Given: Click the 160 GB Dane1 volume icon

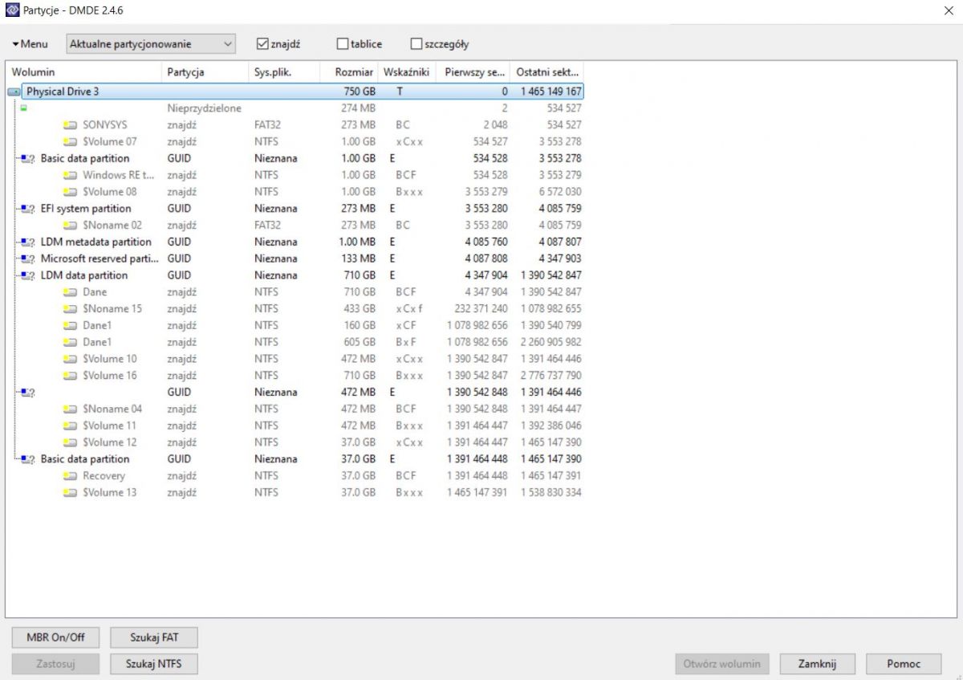Looking at the screenshot, I should (71, 326).
